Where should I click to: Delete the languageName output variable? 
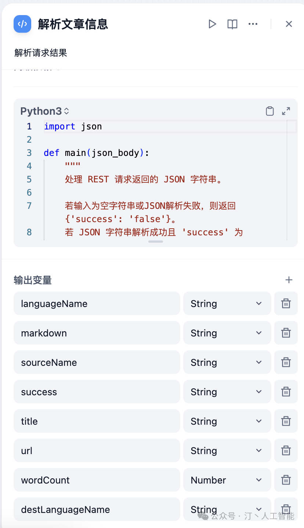[x=286, y=304]
